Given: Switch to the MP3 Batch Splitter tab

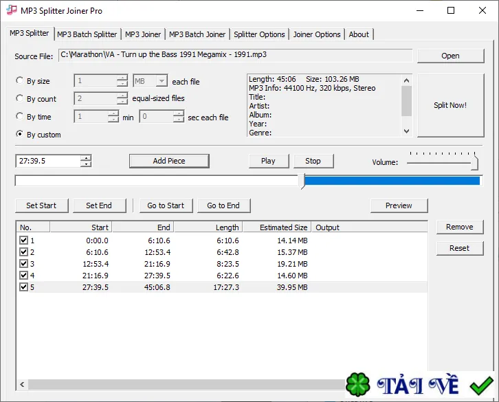Looking at the screenshot, I should 87,34.
